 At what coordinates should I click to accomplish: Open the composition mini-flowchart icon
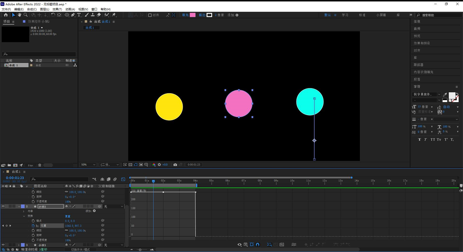click(x=94, y=179)
